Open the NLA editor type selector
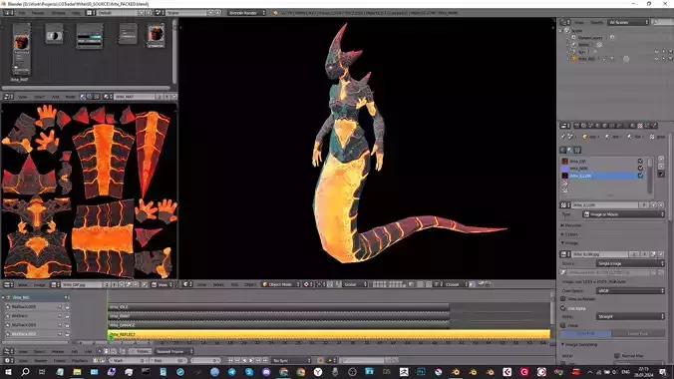Screen dimensions: 674x379 point(8,351)
